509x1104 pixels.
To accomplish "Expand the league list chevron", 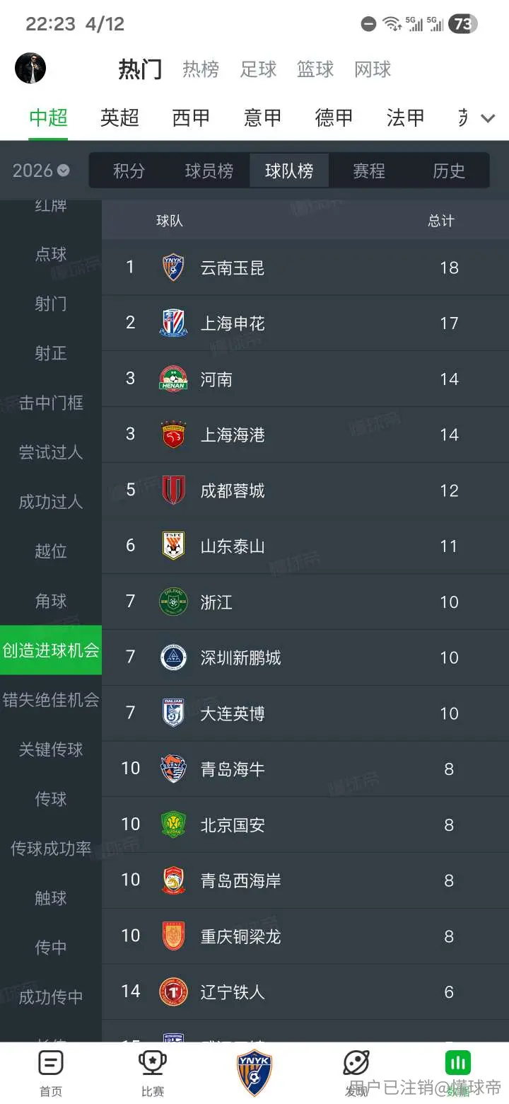I will point(488,117).
